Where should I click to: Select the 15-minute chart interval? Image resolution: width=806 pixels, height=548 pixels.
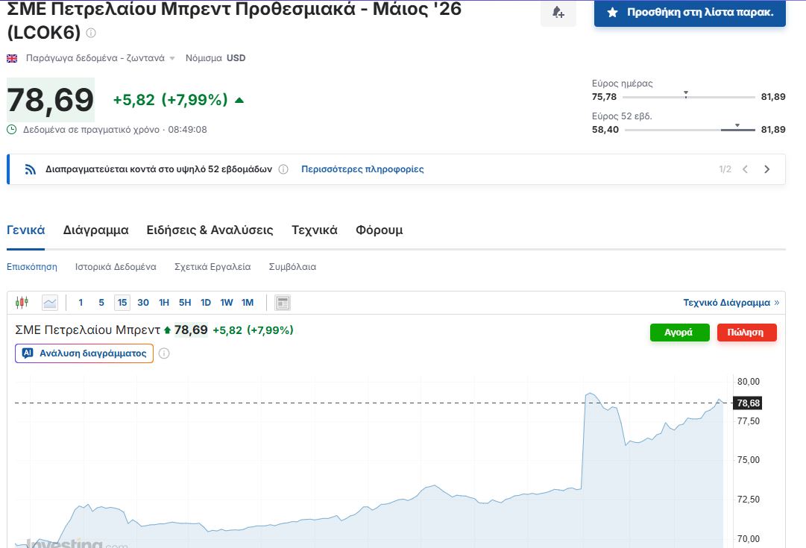coord(122,303)
